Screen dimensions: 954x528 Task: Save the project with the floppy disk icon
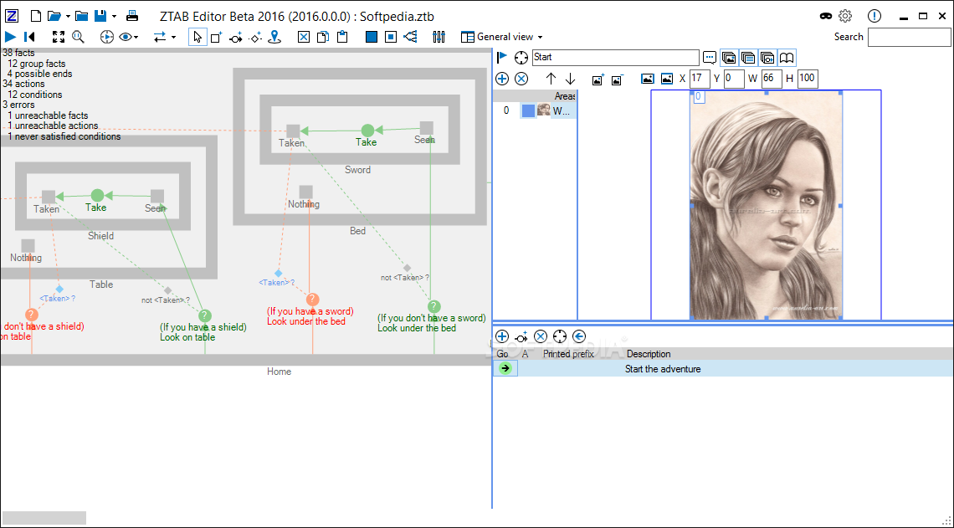pos(100,17)
